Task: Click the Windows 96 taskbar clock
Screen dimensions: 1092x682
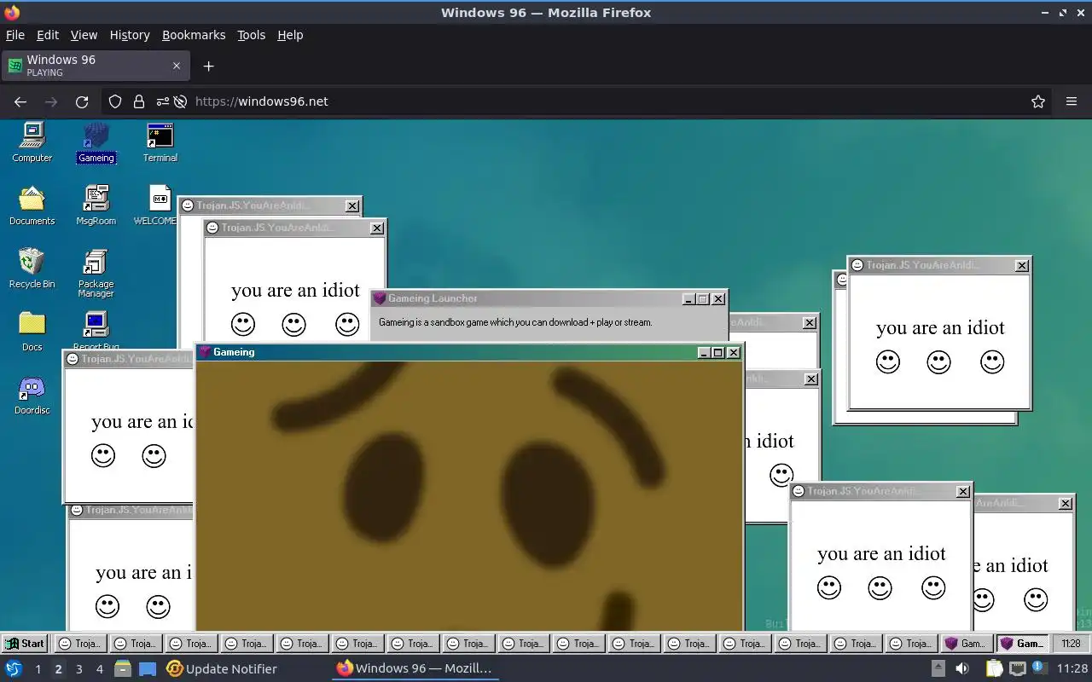Action: (x=1072, y=644)
